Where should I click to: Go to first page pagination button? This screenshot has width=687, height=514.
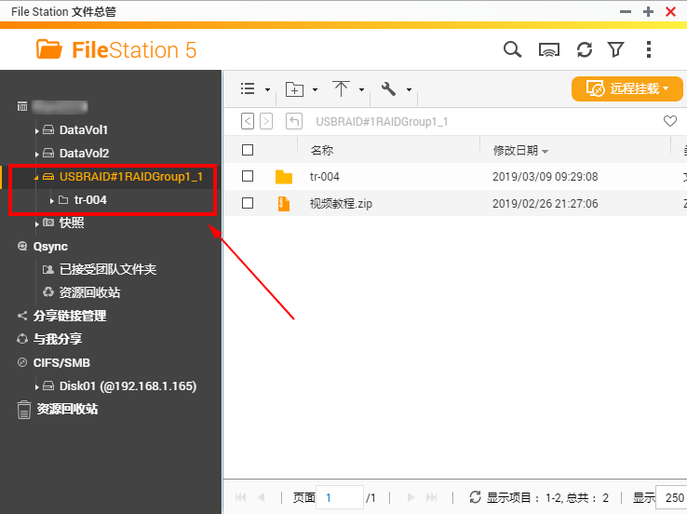[x=240, y=497]
